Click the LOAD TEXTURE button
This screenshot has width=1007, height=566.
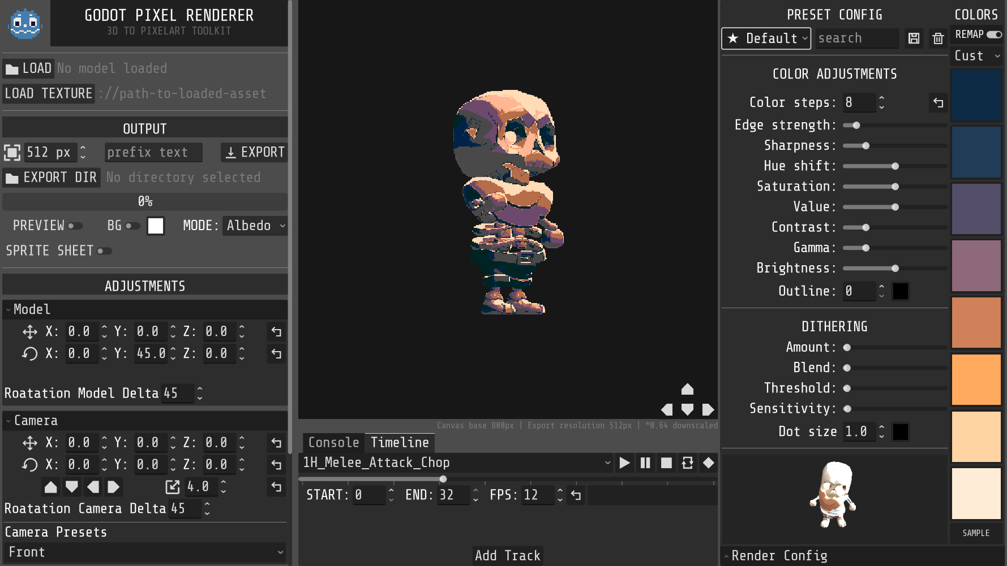(x=48, y=93)
